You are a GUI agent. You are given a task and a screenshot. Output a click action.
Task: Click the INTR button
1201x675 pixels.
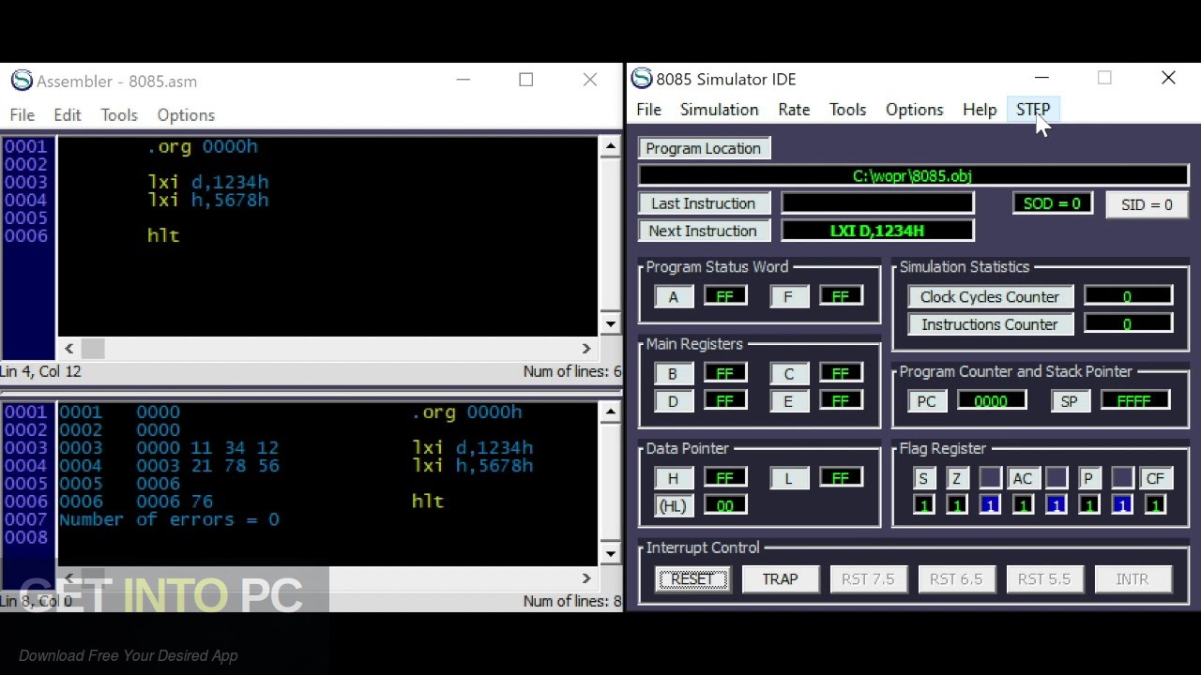click(1133, 579)
